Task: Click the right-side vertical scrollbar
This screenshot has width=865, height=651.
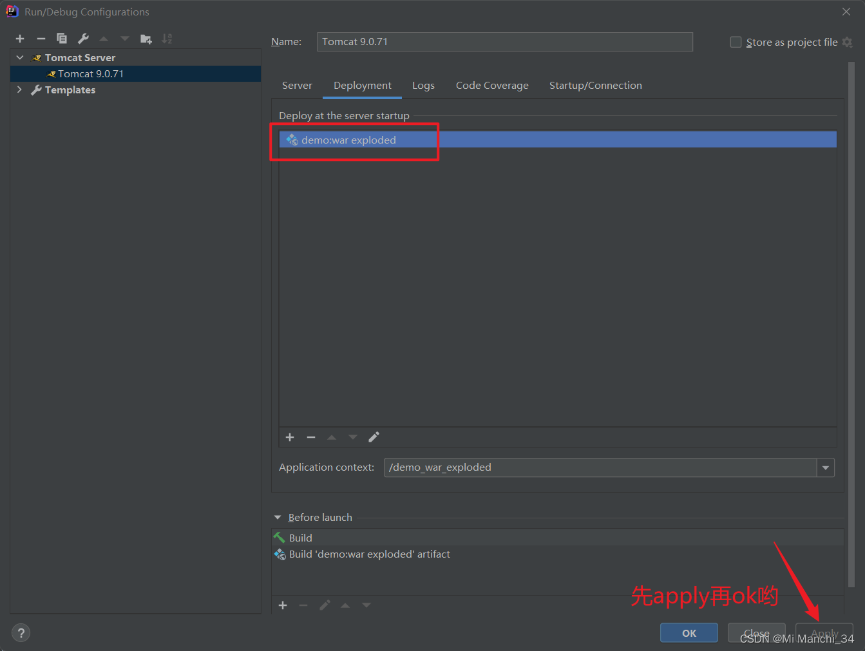Action: click(851, 325)
